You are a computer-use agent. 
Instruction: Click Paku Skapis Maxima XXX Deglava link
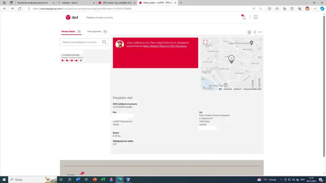[x=165, y=46]
